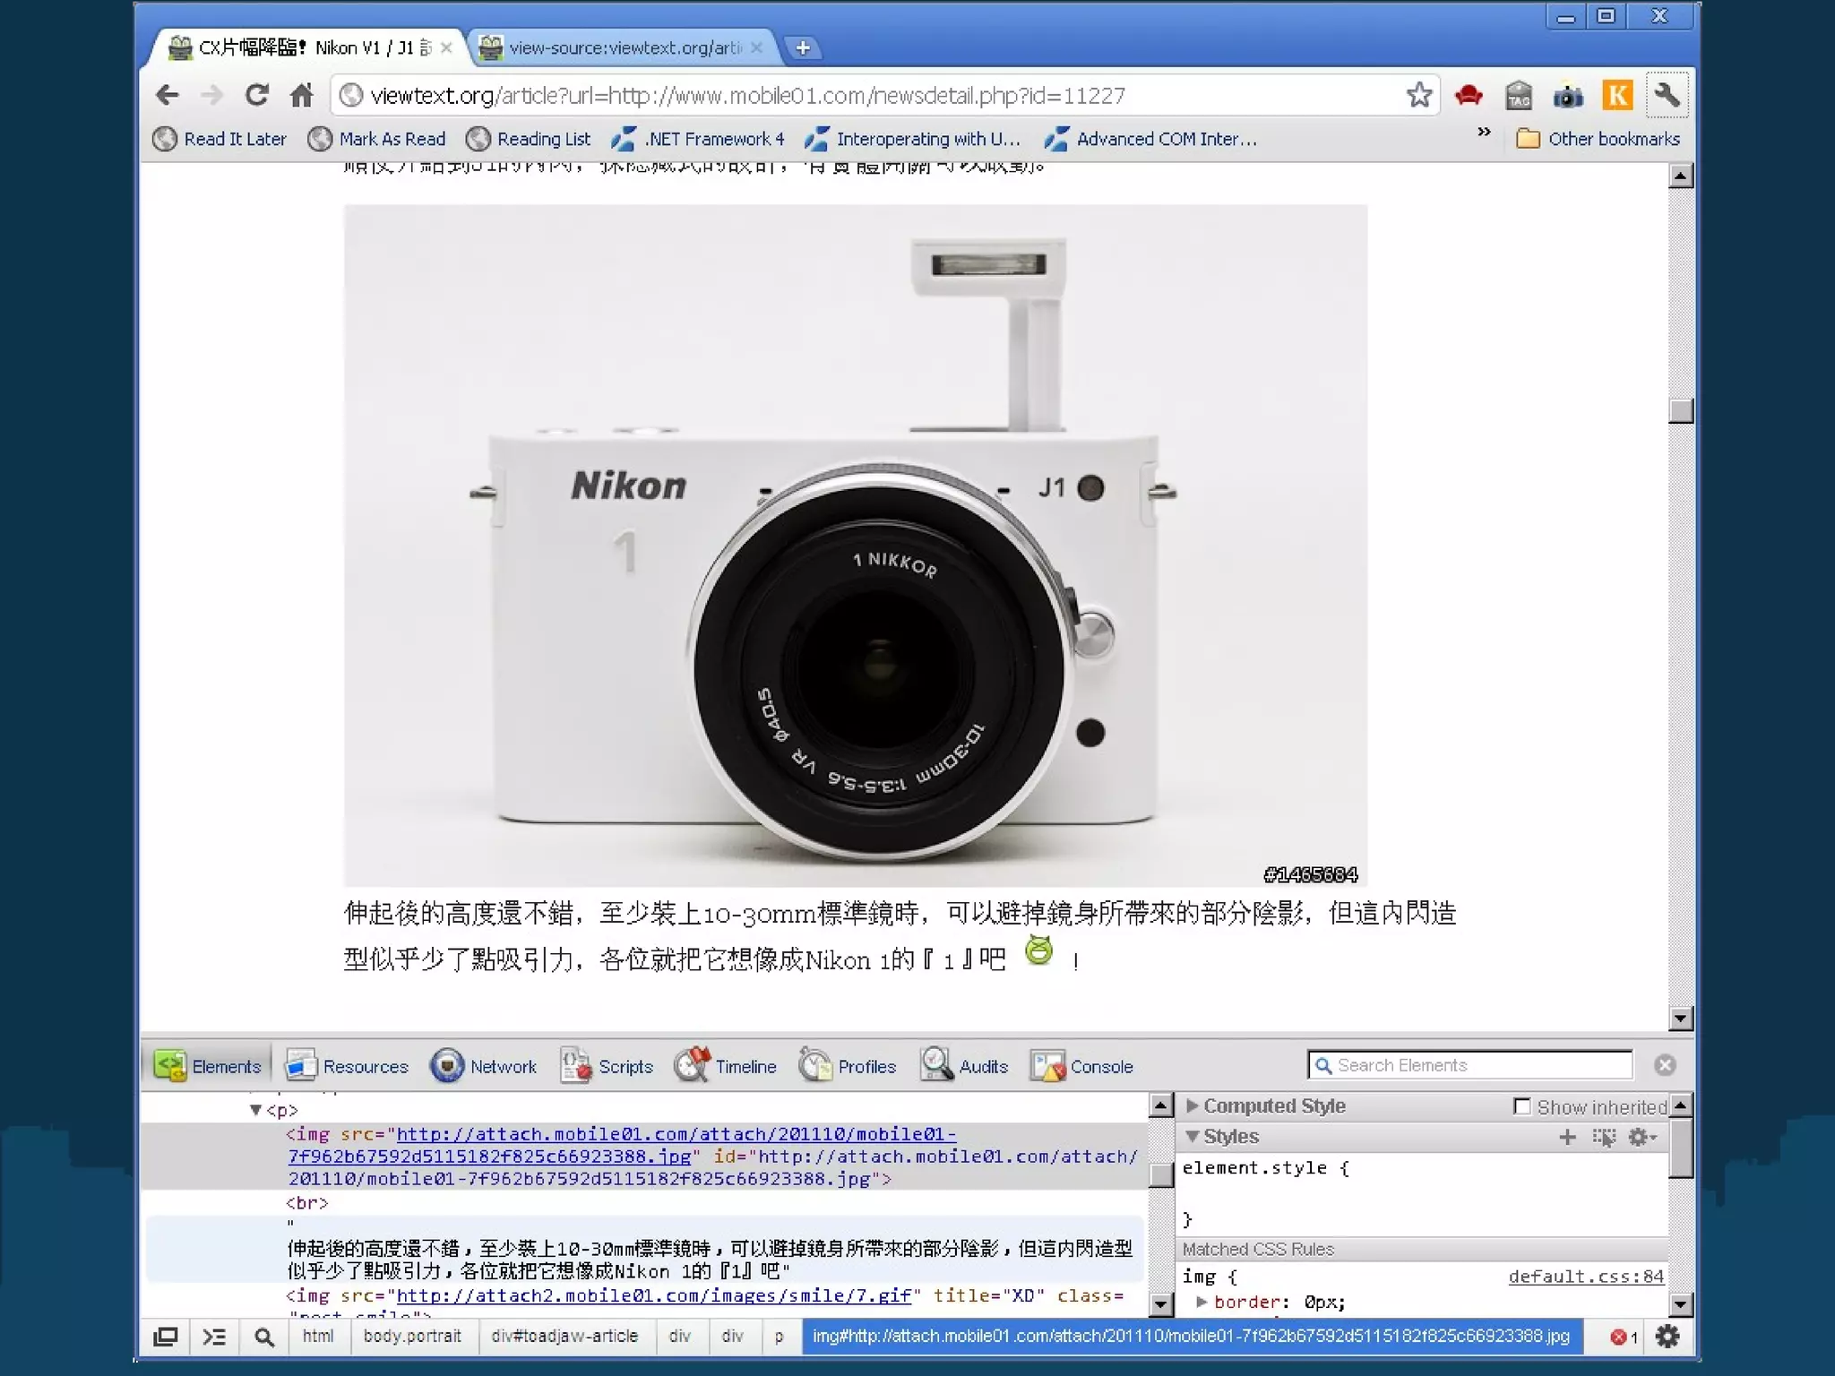This screenshot has width=1835, height=1376.
Task: Open the default.css:84 source link
Action: coord(1585,1277)
